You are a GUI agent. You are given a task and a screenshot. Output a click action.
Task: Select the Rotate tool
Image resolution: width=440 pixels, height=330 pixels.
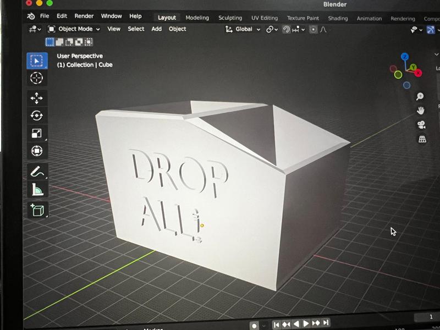click(x=37, y=115)
